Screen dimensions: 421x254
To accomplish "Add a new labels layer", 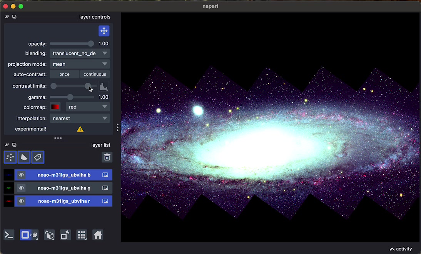I will click(38, 157).
